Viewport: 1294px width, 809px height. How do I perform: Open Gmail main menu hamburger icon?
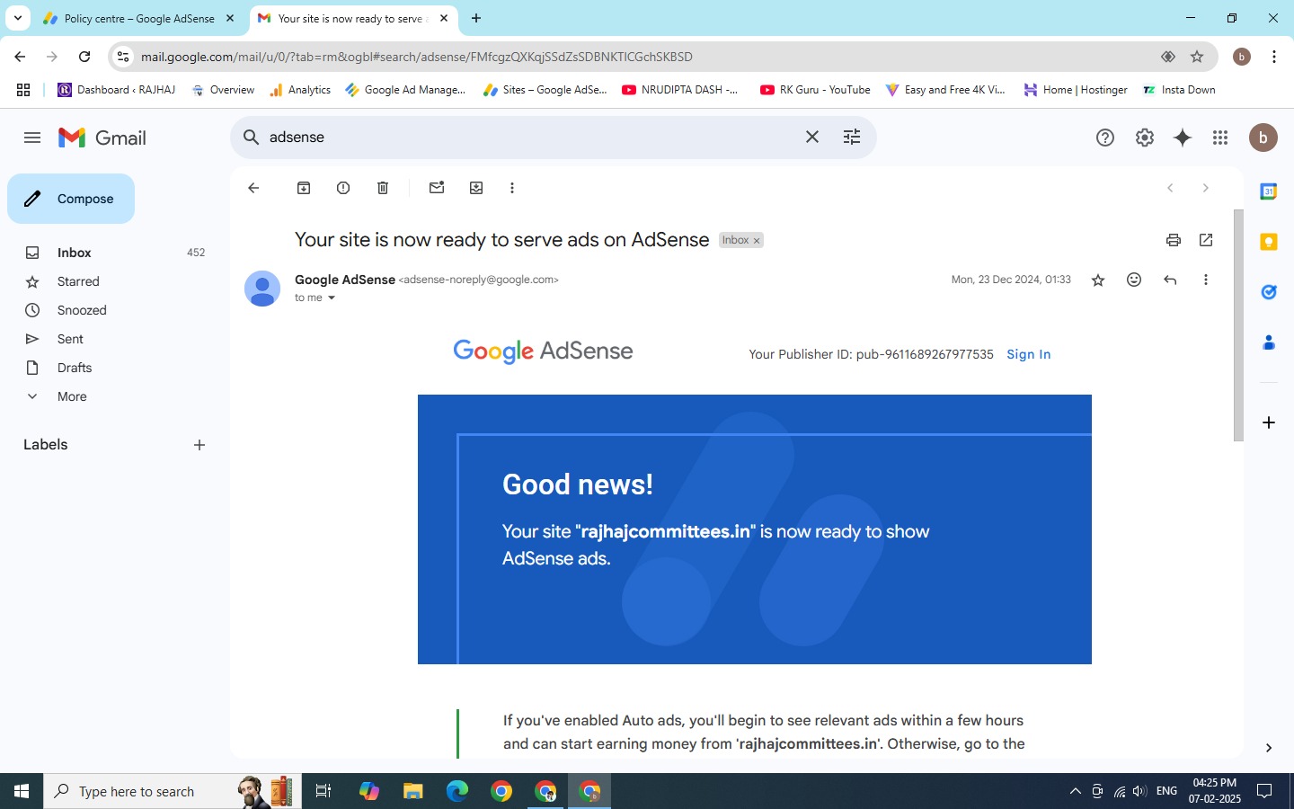(32, 138)
